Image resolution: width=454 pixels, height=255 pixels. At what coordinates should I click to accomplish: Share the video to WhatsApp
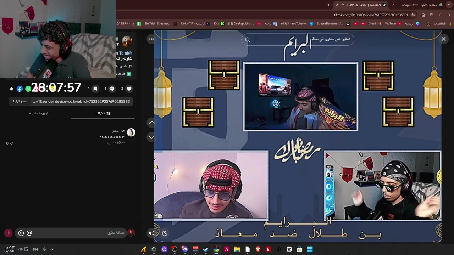28,89
